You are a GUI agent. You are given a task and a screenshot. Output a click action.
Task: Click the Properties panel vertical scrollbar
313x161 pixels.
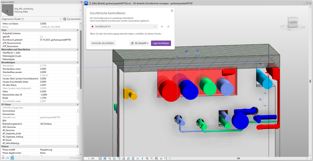click(x=81, y=58)
